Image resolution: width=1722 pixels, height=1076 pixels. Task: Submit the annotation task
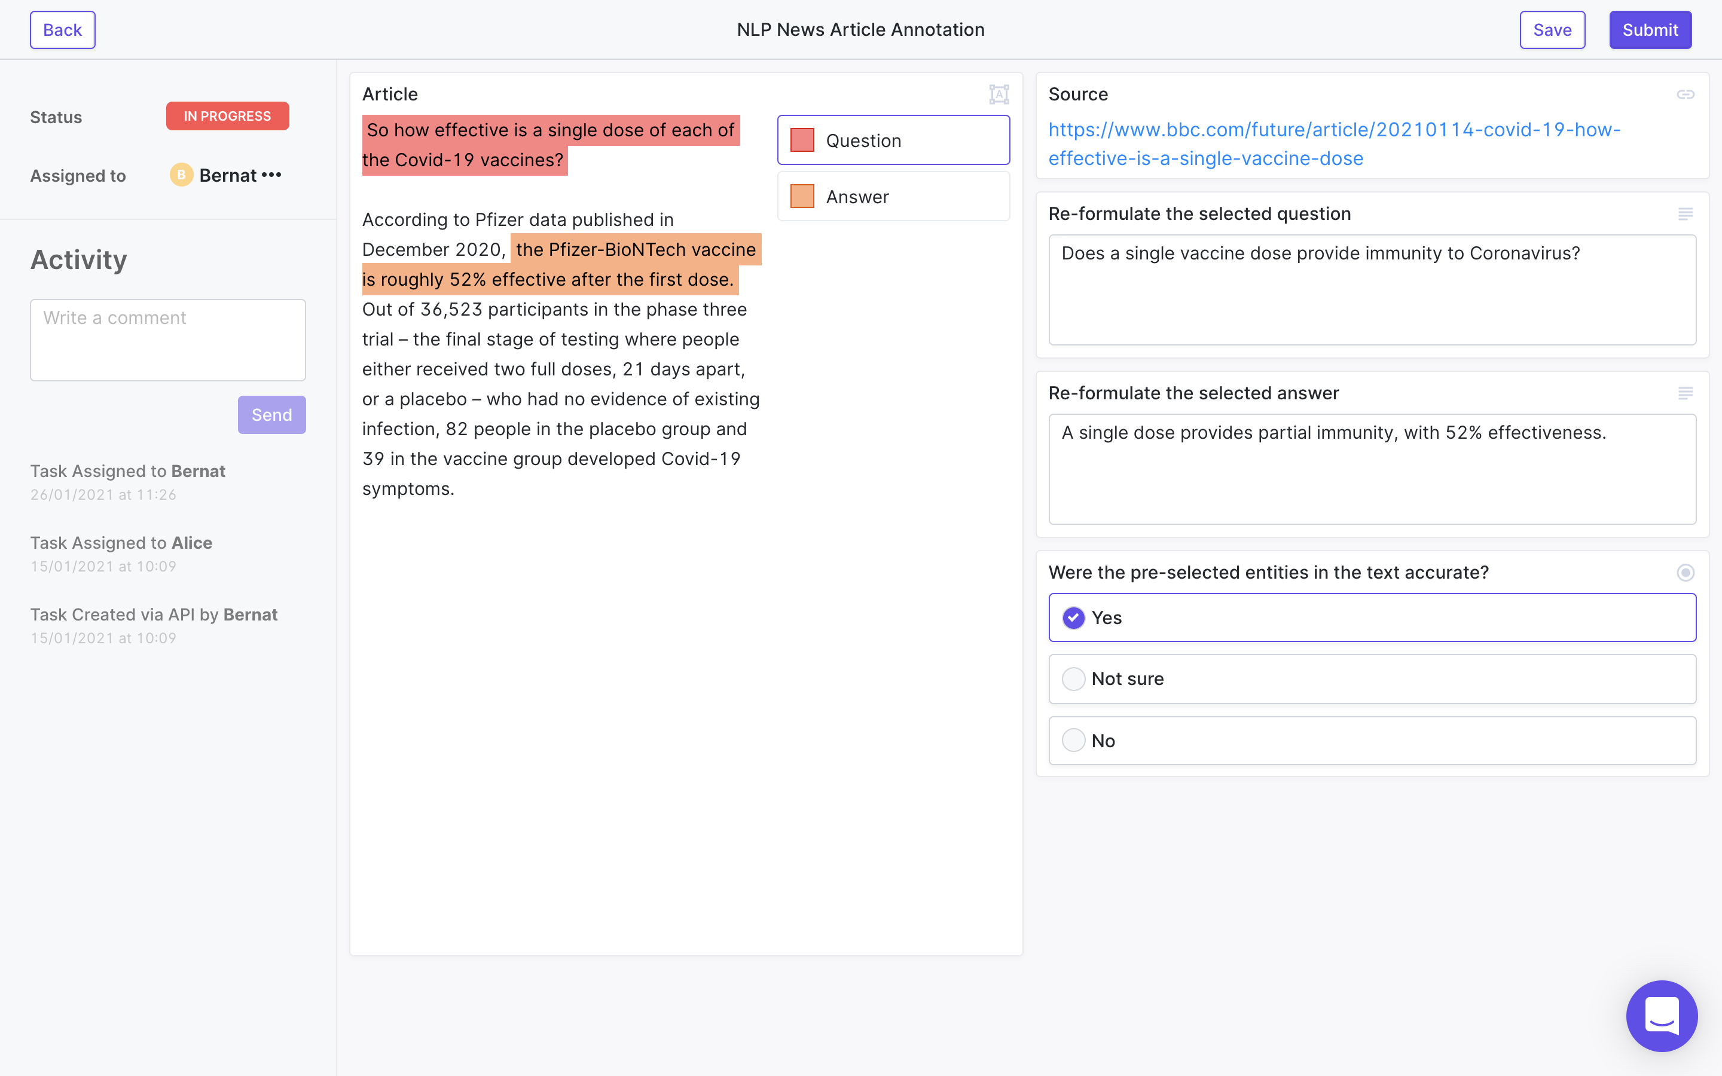pos(1651,29)
